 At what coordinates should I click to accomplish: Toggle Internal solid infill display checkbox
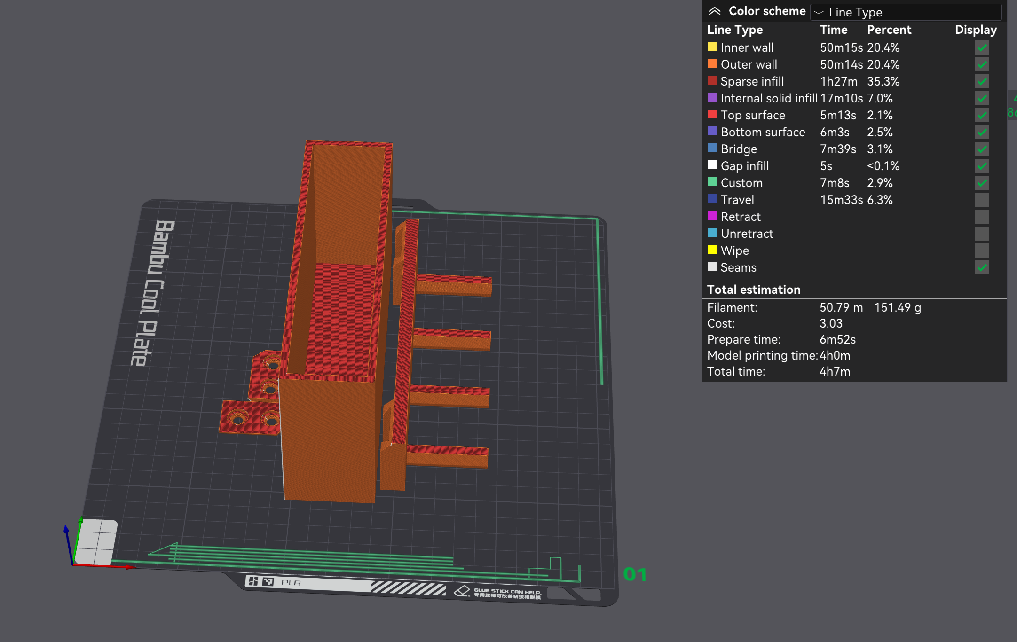tap(982, 98)
